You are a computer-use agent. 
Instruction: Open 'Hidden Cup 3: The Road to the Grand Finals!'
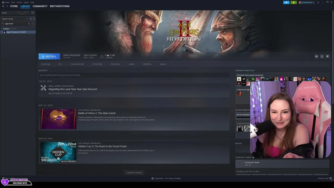point(102,146)
